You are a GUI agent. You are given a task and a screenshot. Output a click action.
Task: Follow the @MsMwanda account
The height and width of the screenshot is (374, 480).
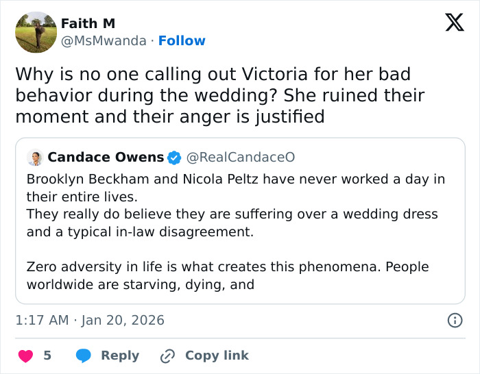[x=182, y=41]
